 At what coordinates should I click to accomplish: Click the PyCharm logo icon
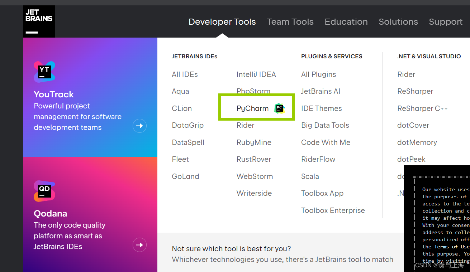tap(280, 108)
